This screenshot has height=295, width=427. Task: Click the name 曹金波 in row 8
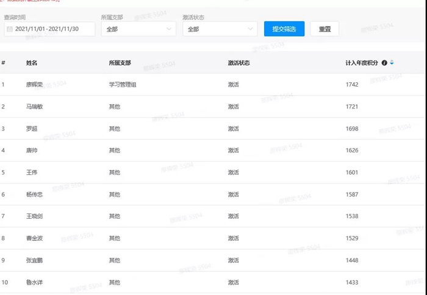pos(35,238)
